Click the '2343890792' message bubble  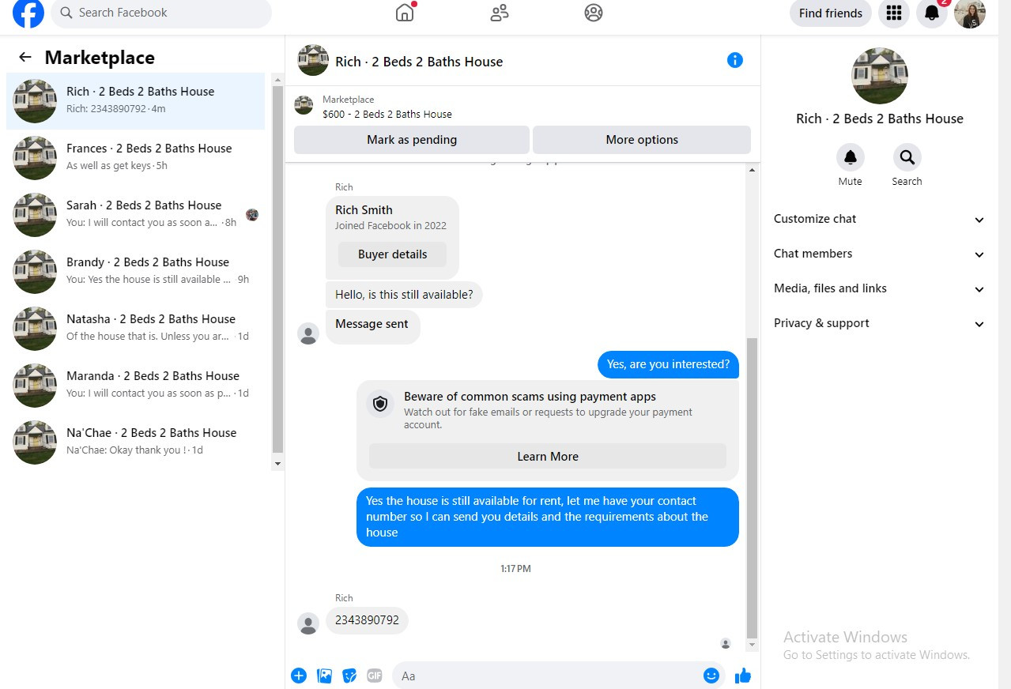pyautogui.click(x=367, y=620)
